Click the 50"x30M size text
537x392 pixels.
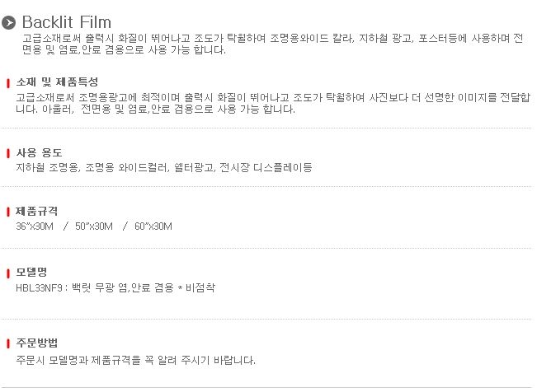click(94, 226)
